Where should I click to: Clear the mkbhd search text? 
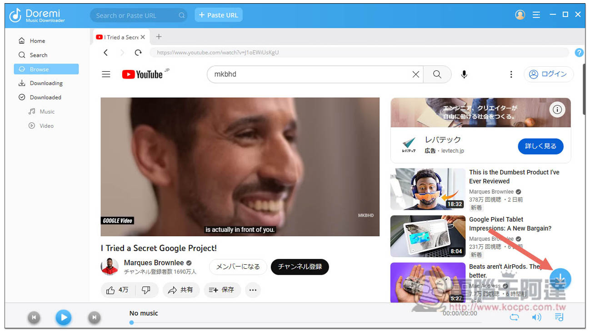point(415,74)
